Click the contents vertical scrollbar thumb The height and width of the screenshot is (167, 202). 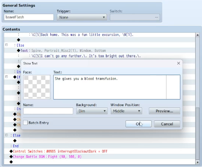(x=197, y=134)
